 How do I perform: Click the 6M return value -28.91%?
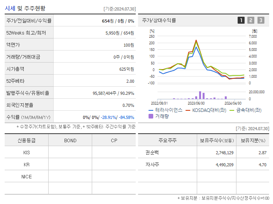pos(109,117)
